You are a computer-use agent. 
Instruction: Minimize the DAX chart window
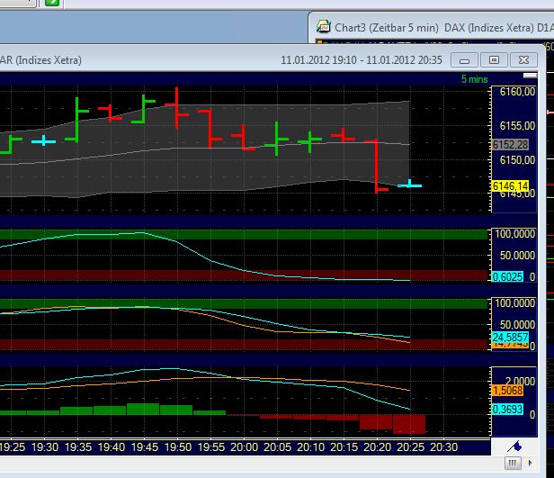pos(465,60)
